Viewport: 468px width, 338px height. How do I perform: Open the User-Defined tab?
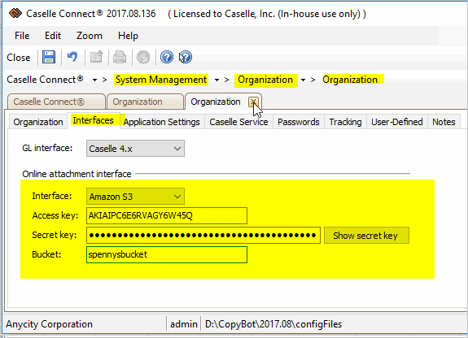pyautogui.click(x=397, y=122)
